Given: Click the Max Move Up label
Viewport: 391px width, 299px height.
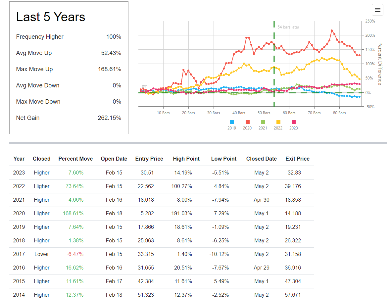Looking at the screenshot, I should tap(34, 69).
